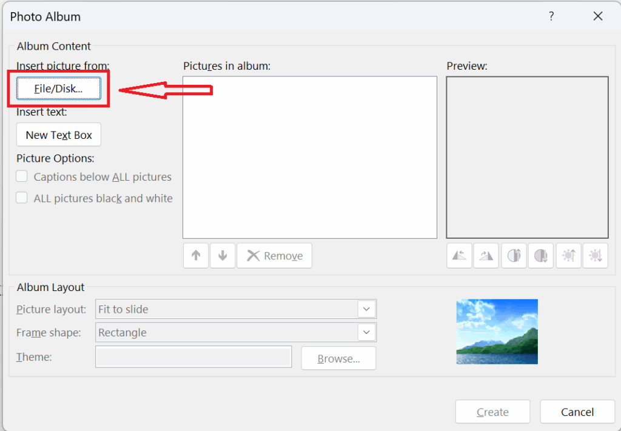Screen dimensions: 621x431
Task: Select the Album Layout section heading
Action: pyautogui.click(x=50, y=287)
